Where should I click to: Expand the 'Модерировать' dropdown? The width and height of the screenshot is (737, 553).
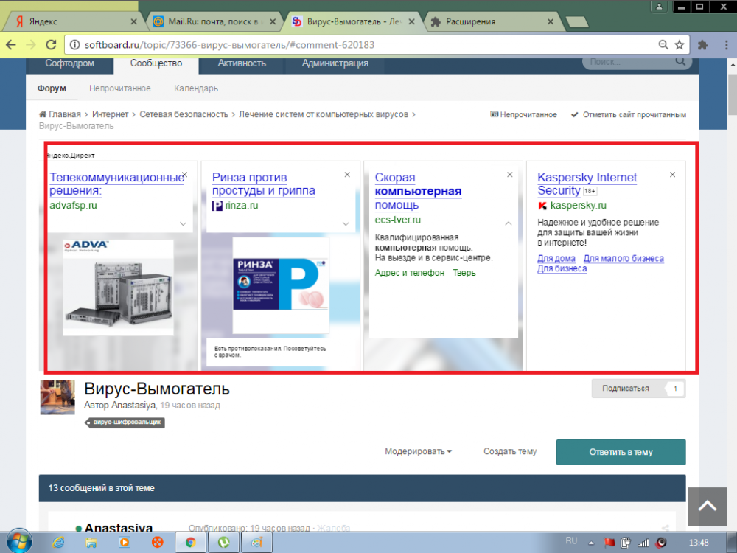coord(418,452)
